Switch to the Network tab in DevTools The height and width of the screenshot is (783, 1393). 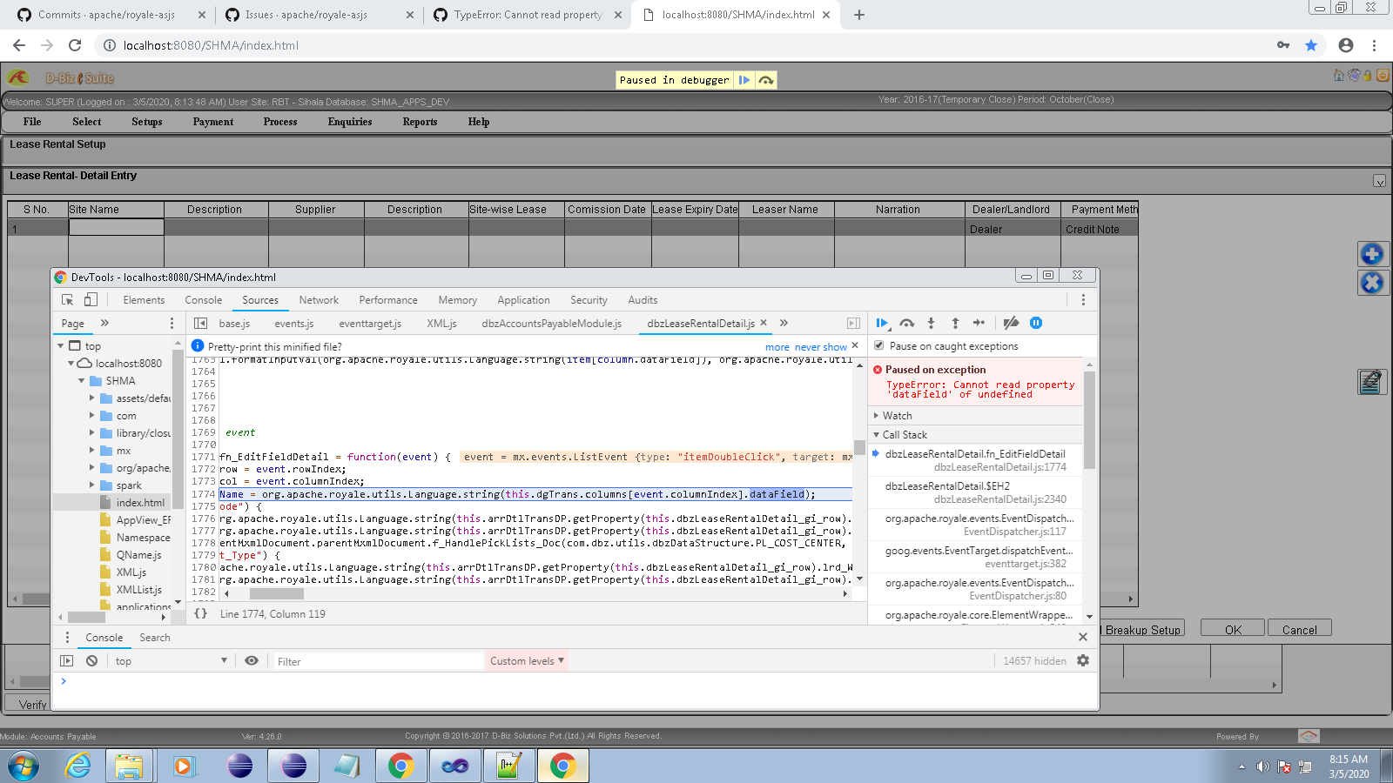[318, 300]
